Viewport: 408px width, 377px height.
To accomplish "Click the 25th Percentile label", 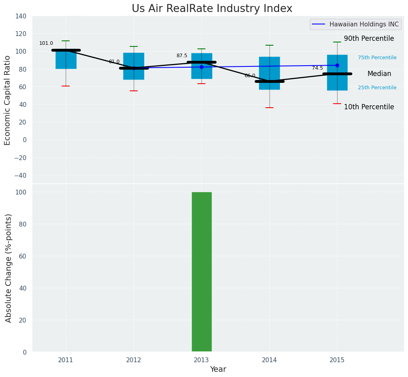I will coord(377,88).
